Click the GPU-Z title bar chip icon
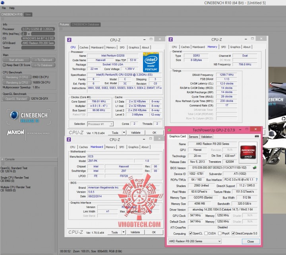Screen dimensions: 286x255 point(170,130)
